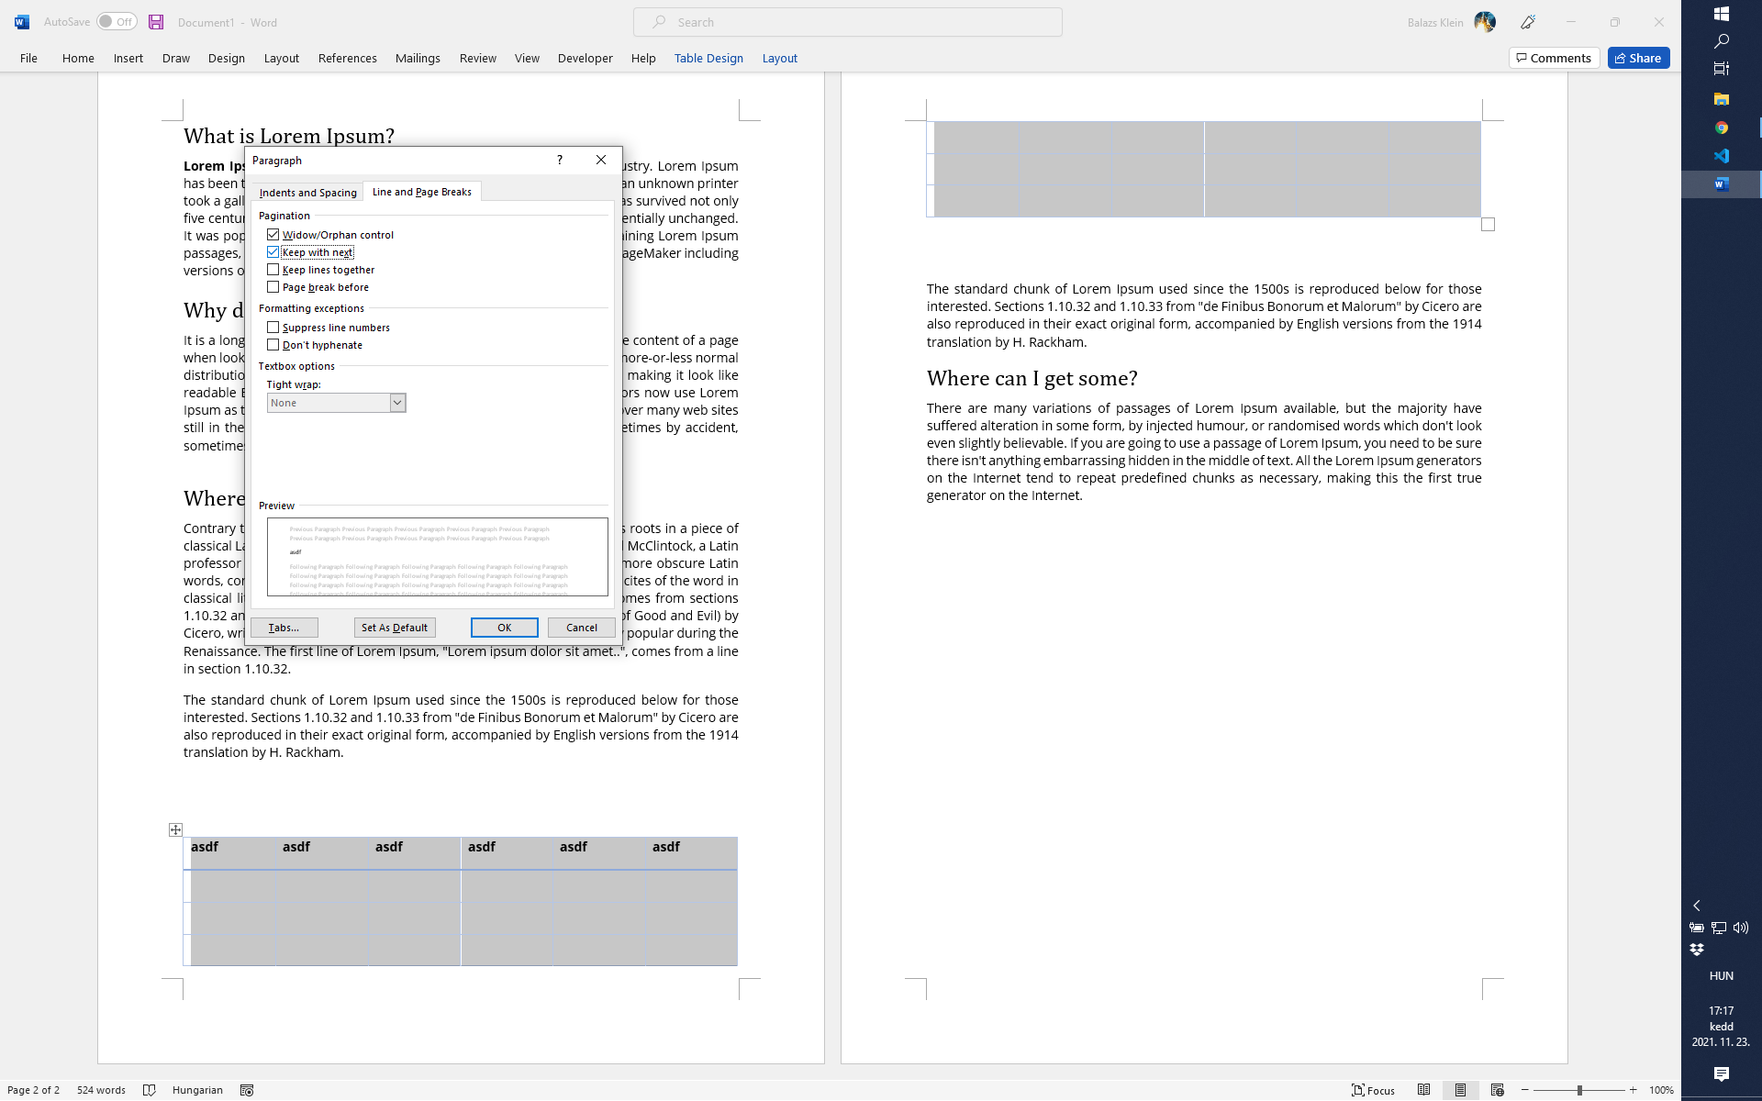Expand hidden system tray icons
This screenshot has width=1762, height=1101.
point(1699,906)
